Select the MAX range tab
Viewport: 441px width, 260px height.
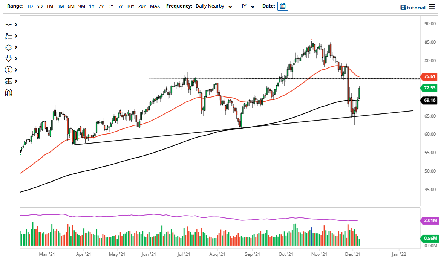(x=155, y=6)
